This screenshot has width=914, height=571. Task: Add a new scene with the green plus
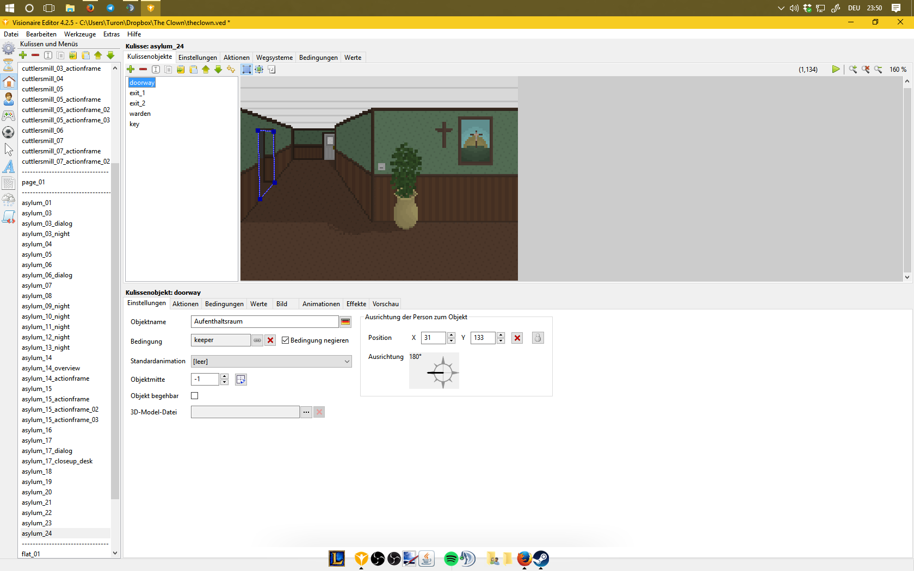[23, 55]
